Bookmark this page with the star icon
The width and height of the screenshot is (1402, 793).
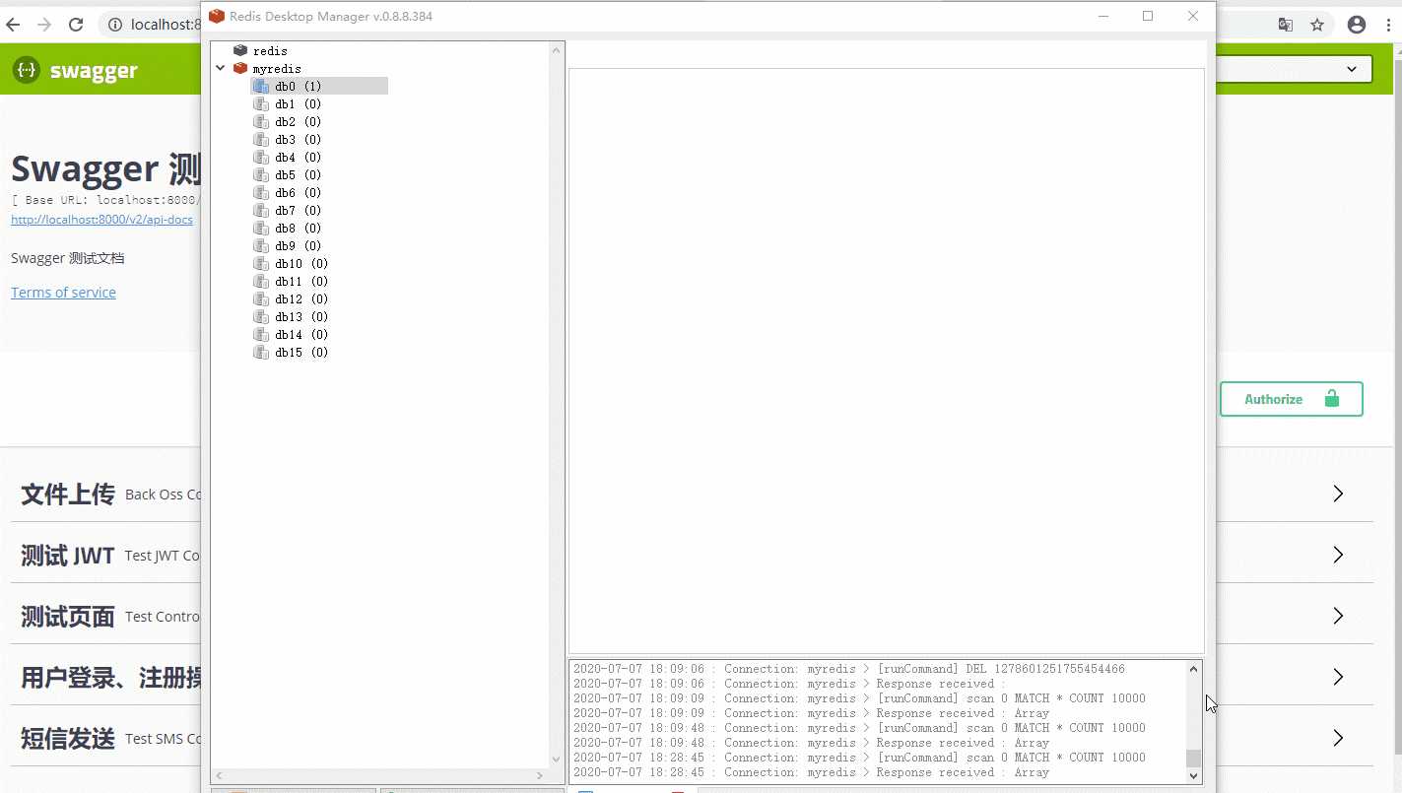point(1317,25)
